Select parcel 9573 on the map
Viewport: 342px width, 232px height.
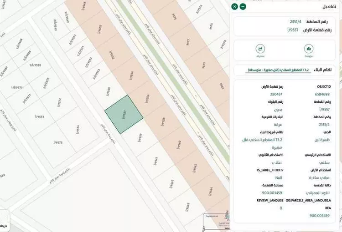tap(40, 116)
